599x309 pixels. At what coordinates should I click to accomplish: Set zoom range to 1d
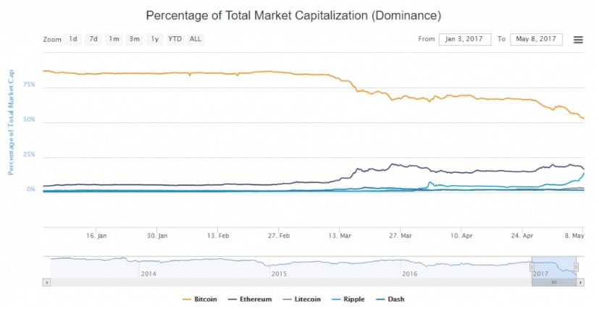click(73, 39)
